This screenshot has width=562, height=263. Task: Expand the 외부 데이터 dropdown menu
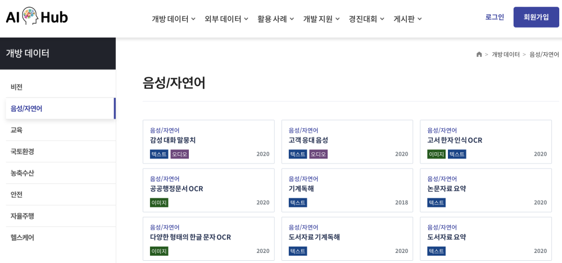coord(226,19)
